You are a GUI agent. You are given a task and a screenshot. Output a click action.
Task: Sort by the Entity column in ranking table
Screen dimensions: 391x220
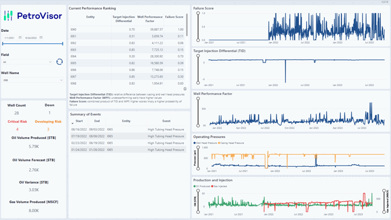point(91,17)
